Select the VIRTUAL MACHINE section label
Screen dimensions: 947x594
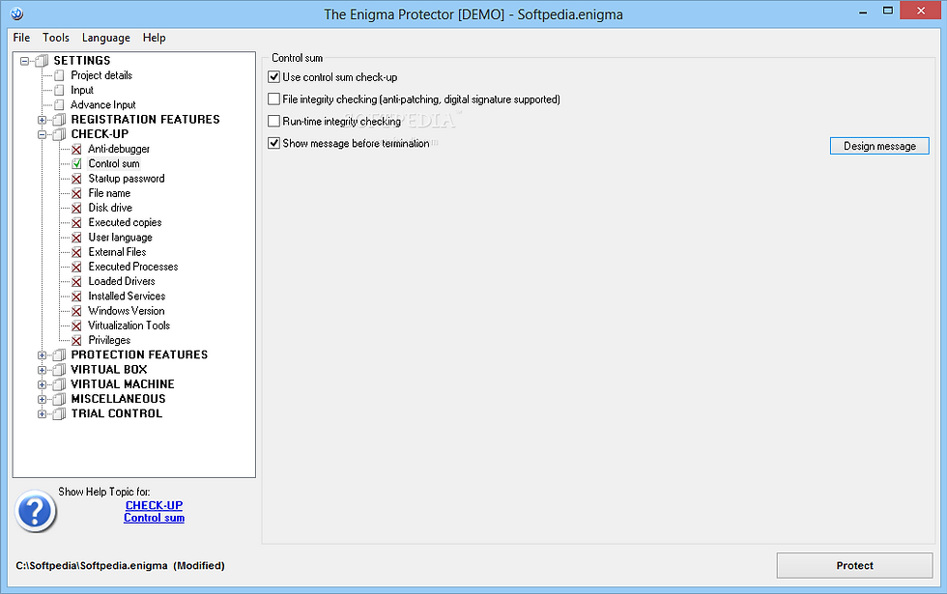click(123, 384)
